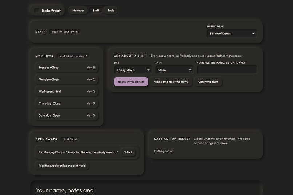Click the published version 1 badge
The width and height of the screenshot is (293, 195).
click(73, 56)
